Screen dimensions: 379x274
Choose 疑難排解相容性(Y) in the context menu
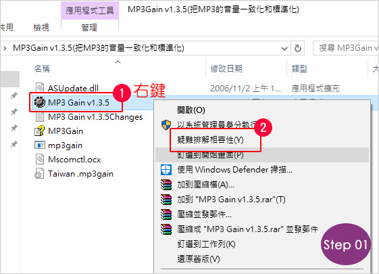(x=261, y=140)
